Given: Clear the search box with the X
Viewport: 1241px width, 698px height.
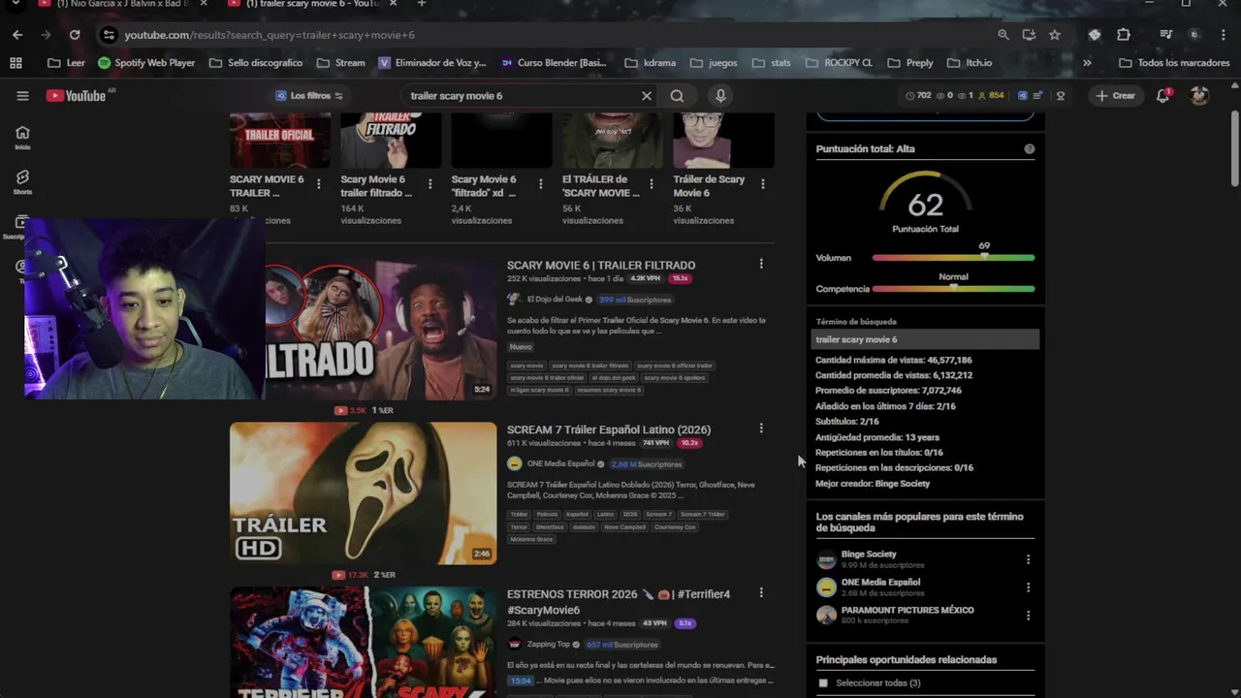Looking at the screenshot, I should coord(647,95).
